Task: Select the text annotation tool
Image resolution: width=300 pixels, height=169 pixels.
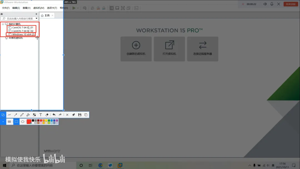Action: click(x=41, y=115)
